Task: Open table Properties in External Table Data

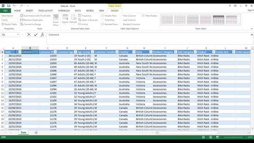Action: coord(85,16)
